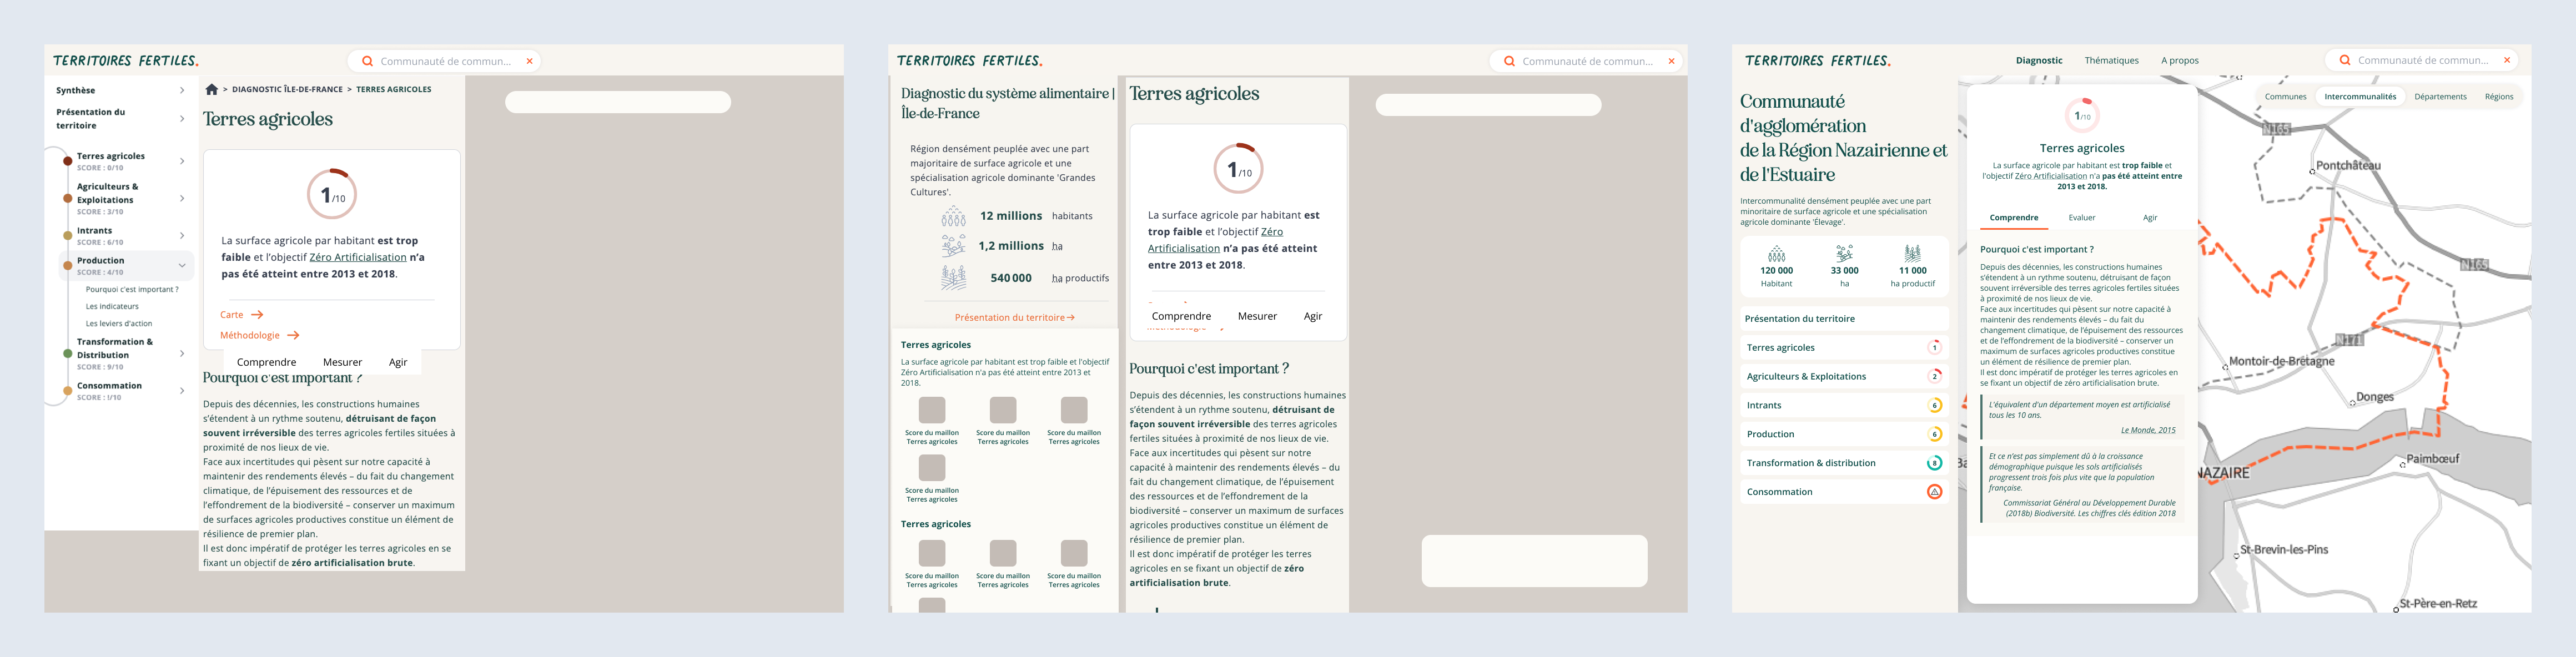Switch to the Evaluer tab
2576x657 pixels.
[x=2081, y=217]
